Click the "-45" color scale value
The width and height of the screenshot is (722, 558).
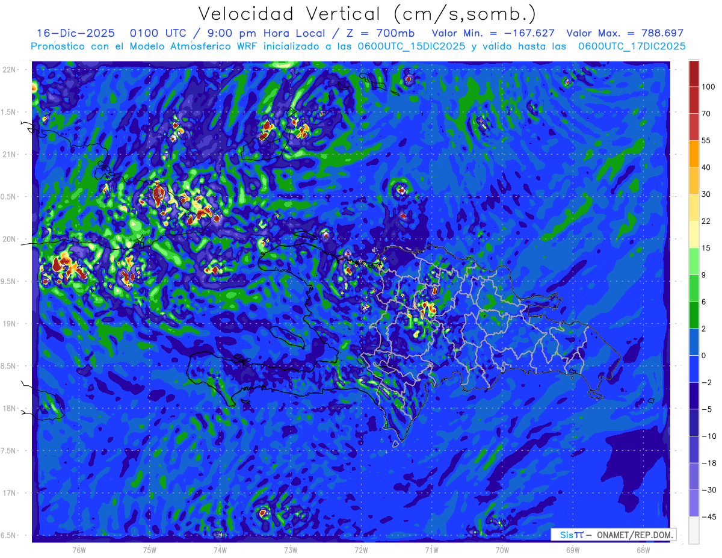tap(708, 516)
